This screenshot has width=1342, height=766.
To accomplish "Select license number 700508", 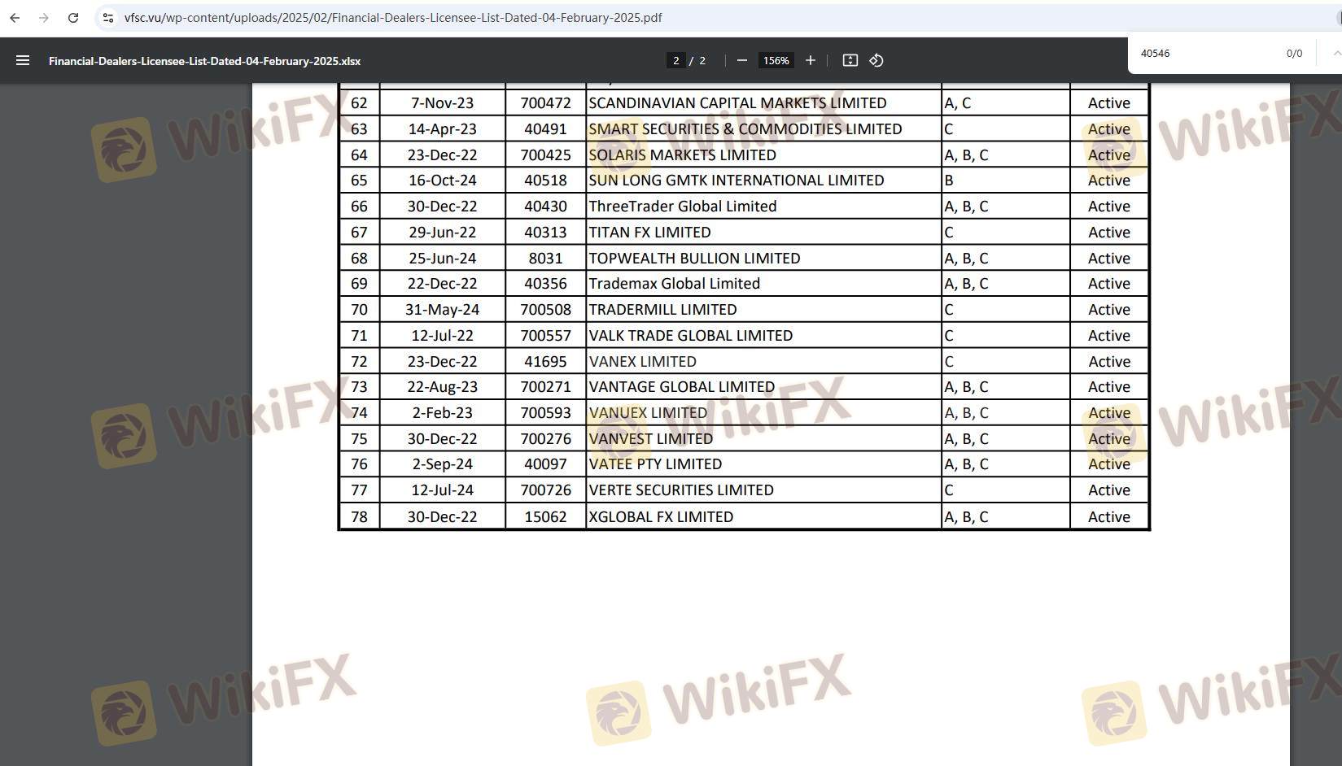I will coord(545,310).
